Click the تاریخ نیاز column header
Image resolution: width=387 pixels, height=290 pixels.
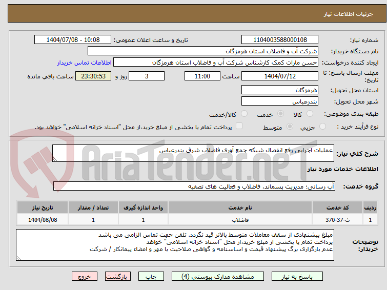[43, 208]
